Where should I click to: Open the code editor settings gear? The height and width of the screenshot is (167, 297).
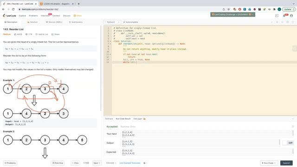click(288, 22)
